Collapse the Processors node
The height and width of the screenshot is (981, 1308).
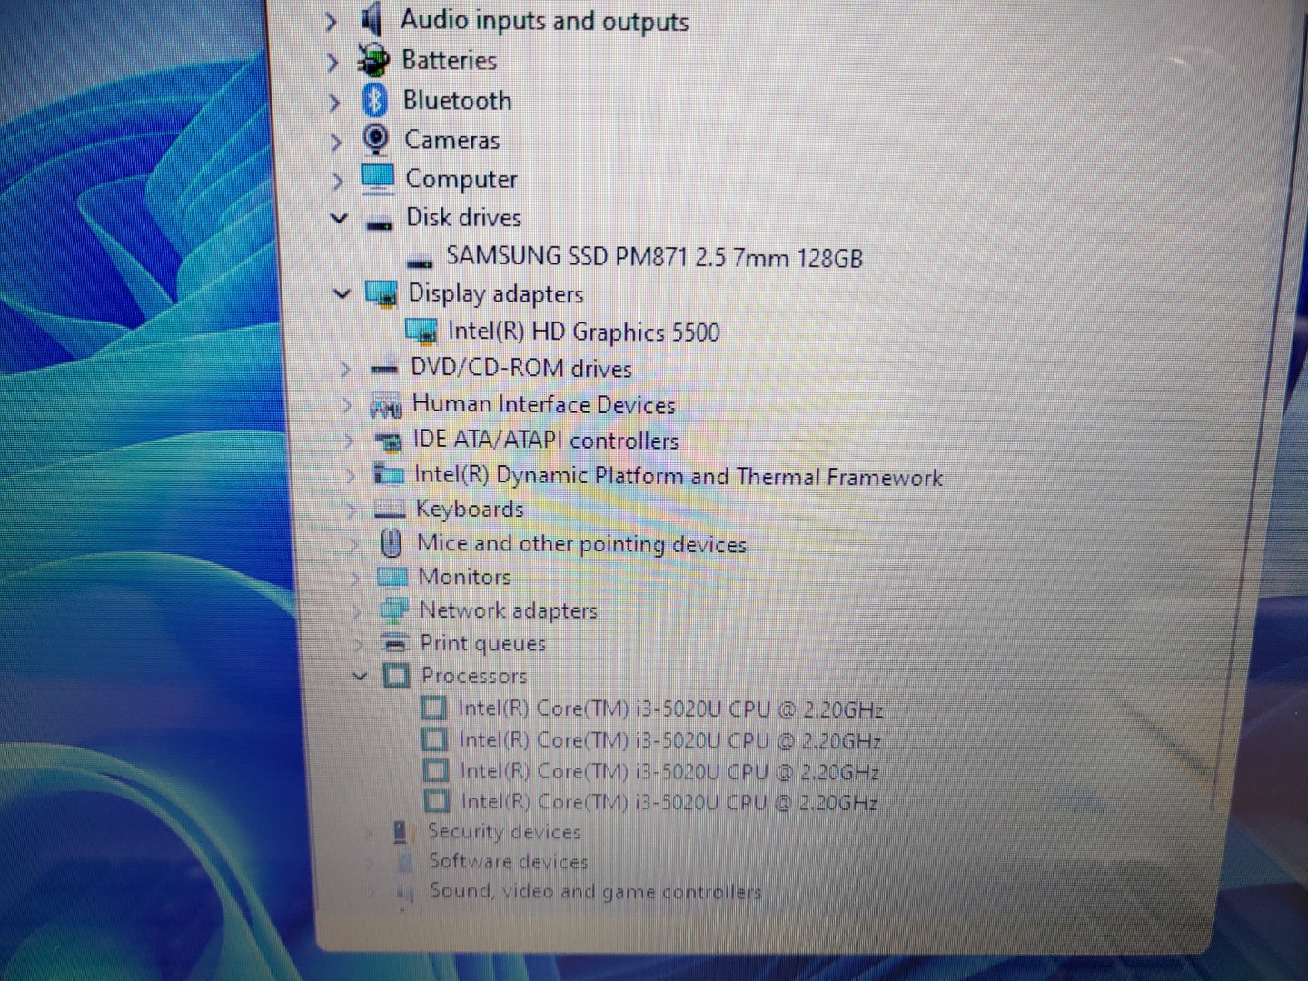pyautogui.click(x=360, y=676)
